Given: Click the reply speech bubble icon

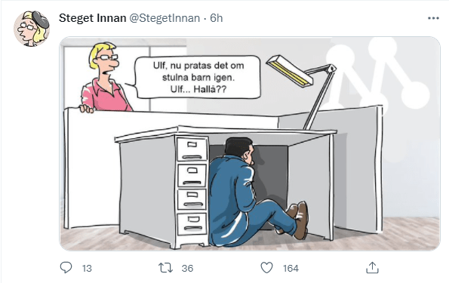Looking at the screenshot, I should click(x=66, y=268).
